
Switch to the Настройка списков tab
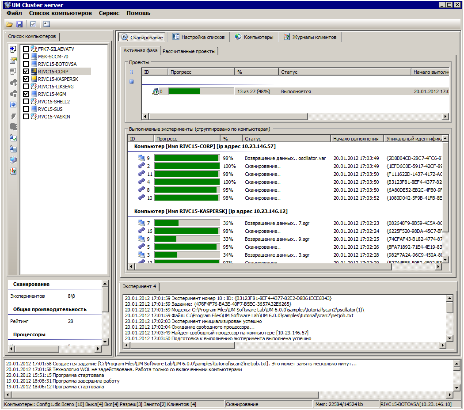(199, 37)
